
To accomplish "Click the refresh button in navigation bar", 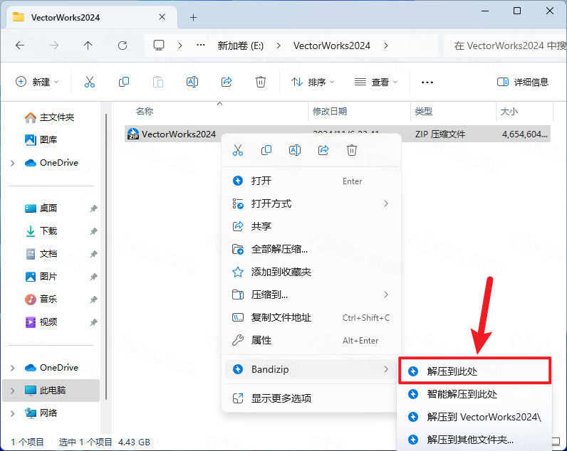I will pos(123,45).
